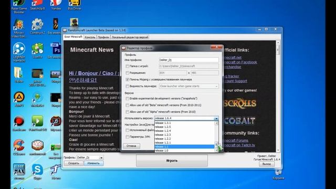Select the IconTo desktop shortcut
Screen dimensions: 336x189
pos(37,51)
